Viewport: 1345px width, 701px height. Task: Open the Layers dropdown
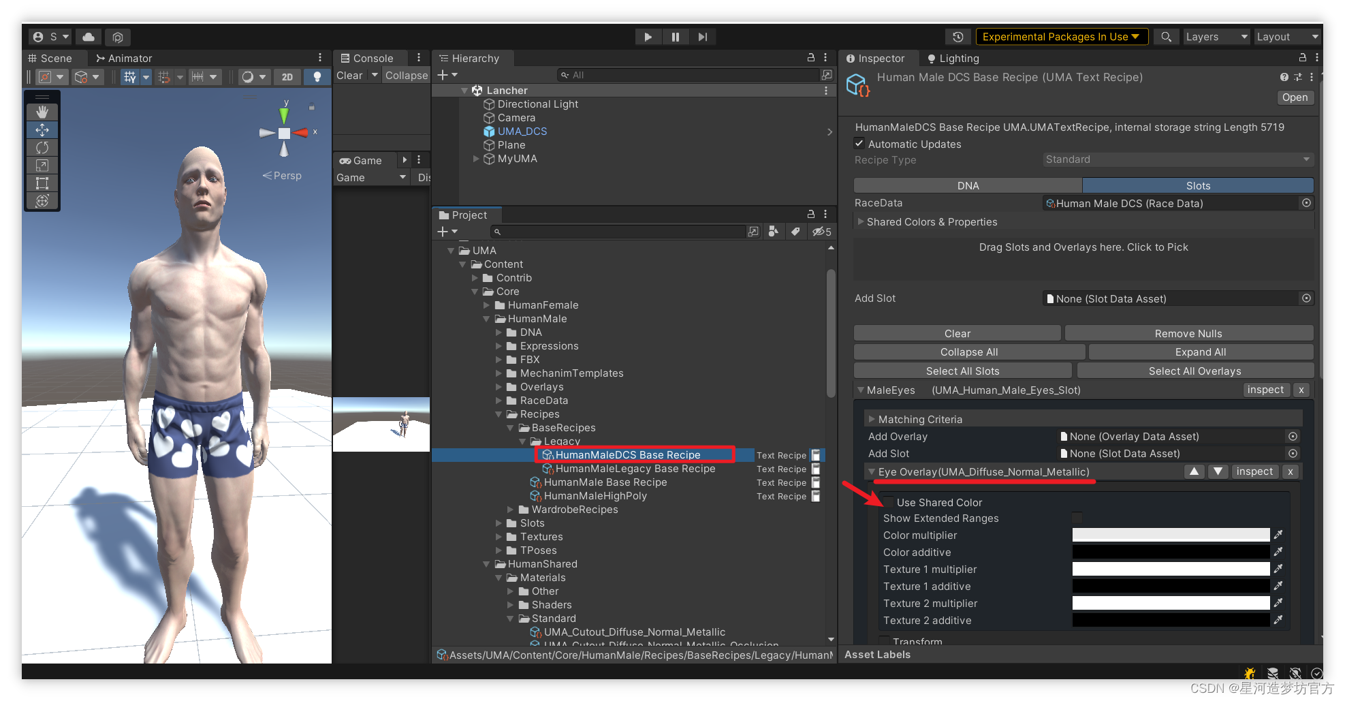click(x=1216, y=37)
